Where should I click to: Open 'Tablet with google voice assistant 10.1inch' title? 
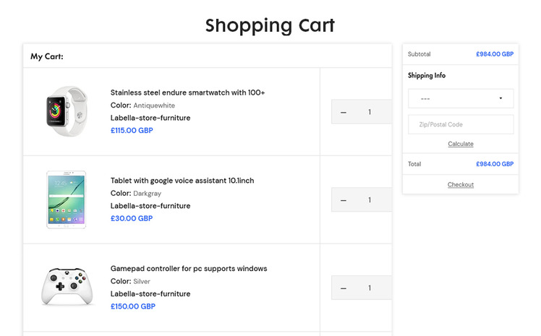tap(182, 181)
